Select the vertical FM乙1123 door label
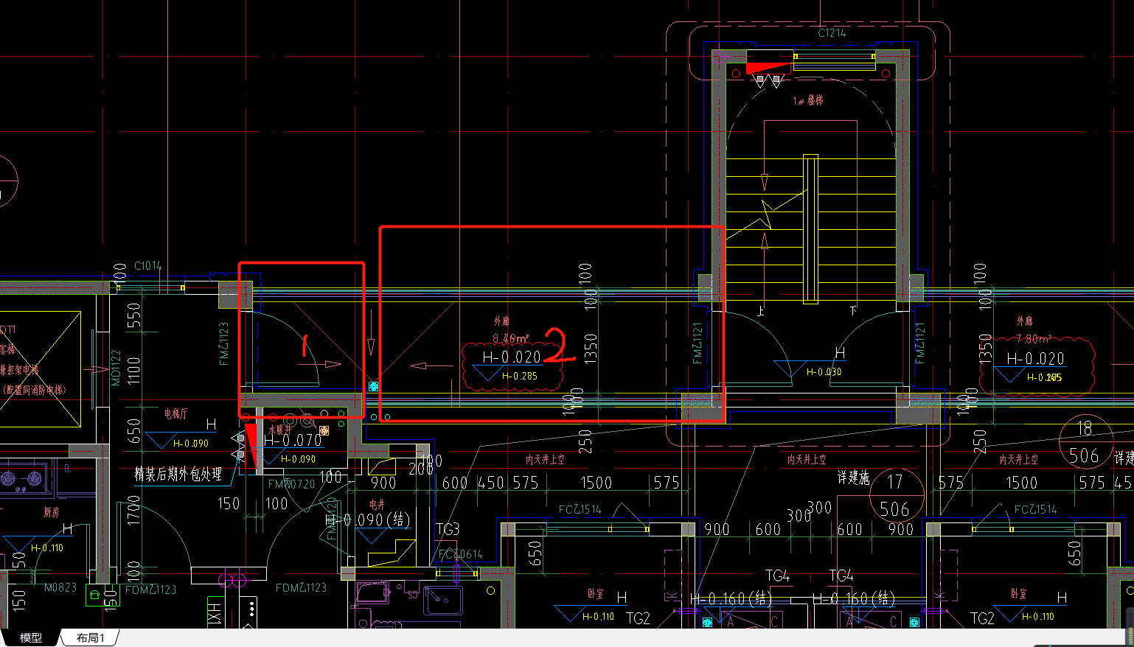Screen dimensions: 1134x647 [x=224, y=343]
